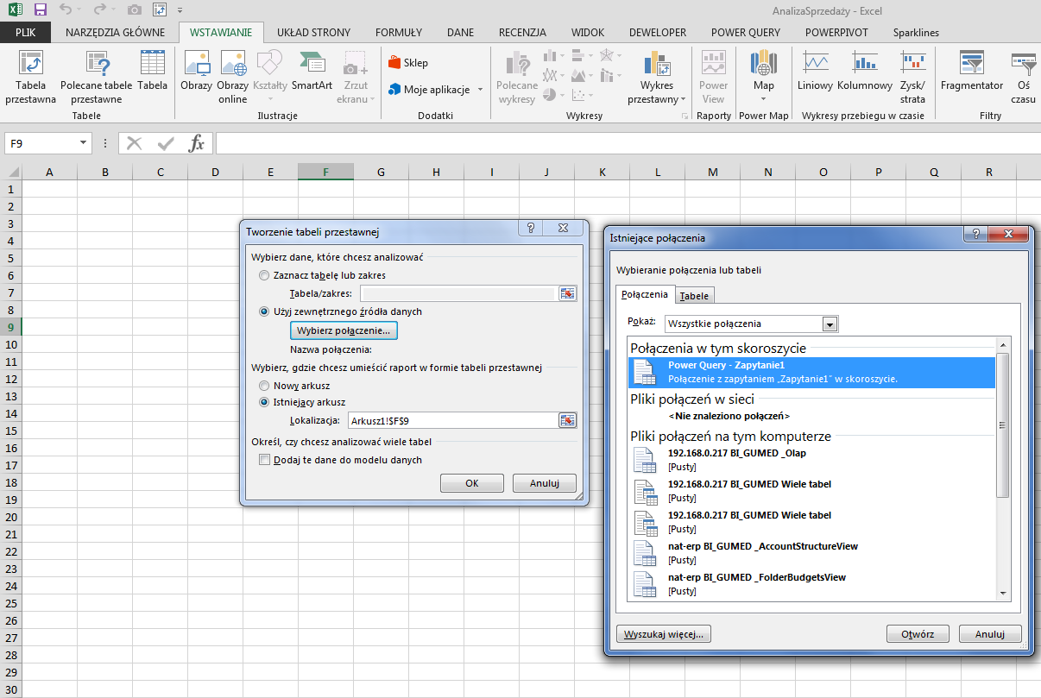Open the Sparklines ribbon tab
This screenshot has height=698, width=1041.
(x=917, y=33)
